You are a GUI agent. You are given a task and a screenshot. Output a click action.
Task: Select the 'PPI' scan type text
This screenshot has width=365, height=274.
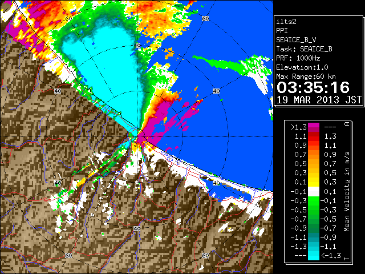pyautogui.click(x=282, y=31)
